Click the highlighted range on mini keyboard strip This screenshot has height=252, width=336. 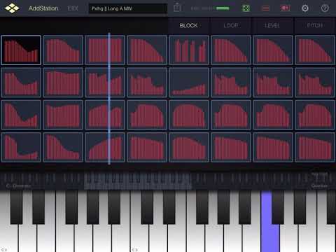click(x=138, y=181)
